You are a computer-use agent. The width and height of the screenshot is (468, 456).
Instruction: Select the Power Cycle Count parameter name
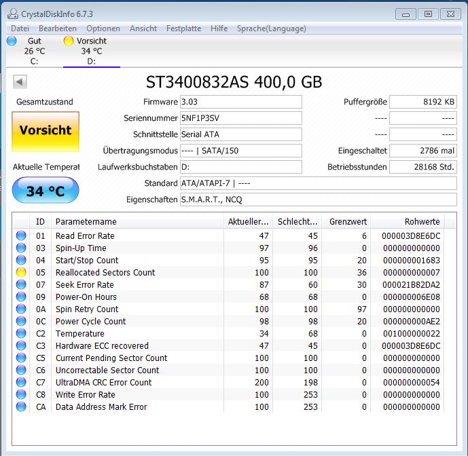click(91, 321)
